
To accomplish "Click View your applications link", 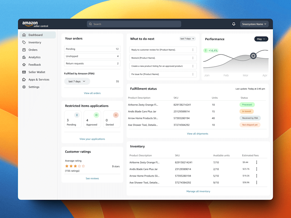I will [x=92, y=139].
